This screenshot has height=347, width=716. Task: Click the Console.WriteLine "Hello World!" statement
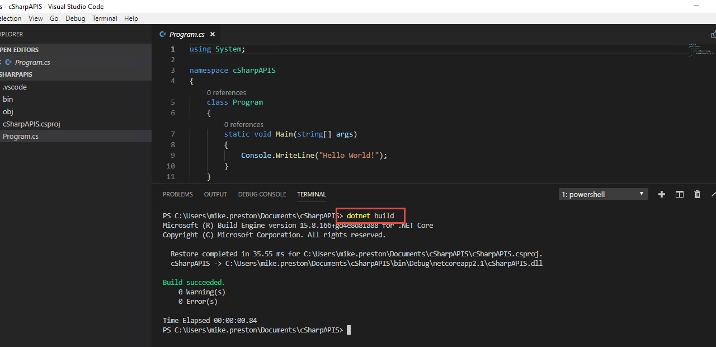click(314, 156)
